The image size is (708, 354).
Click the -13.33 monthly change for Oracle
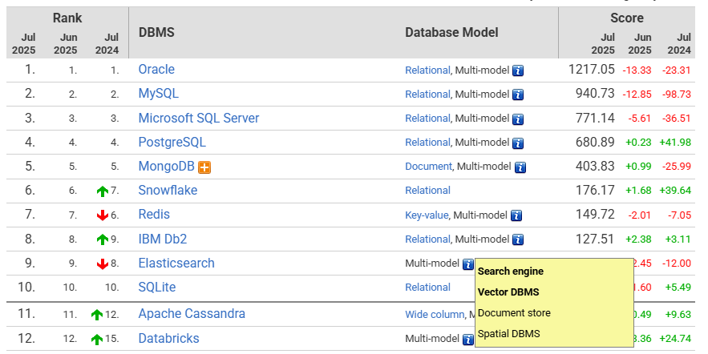(x=637, y=70)
